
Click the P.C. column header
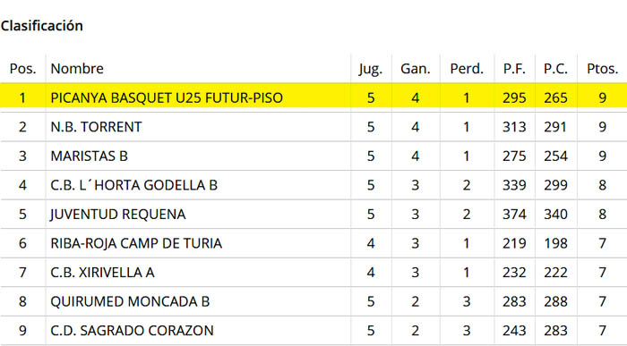(555, 69)
